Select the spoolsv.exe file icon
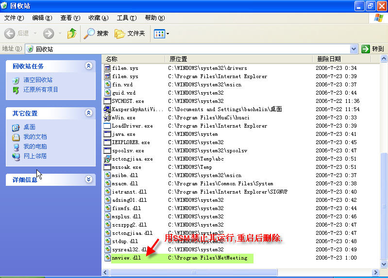Viewport: 388px width, 278px height. [x=107, y=150]
